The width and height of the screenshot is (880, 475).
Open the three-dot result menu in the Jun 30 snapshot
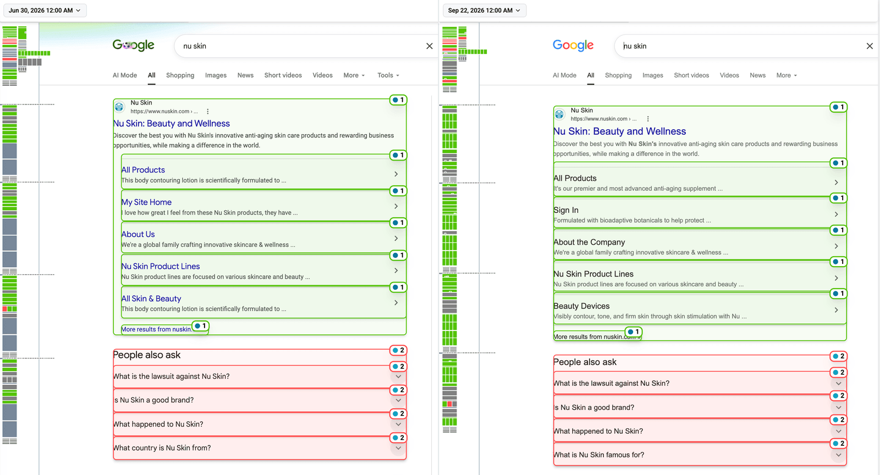click(208, 111)
